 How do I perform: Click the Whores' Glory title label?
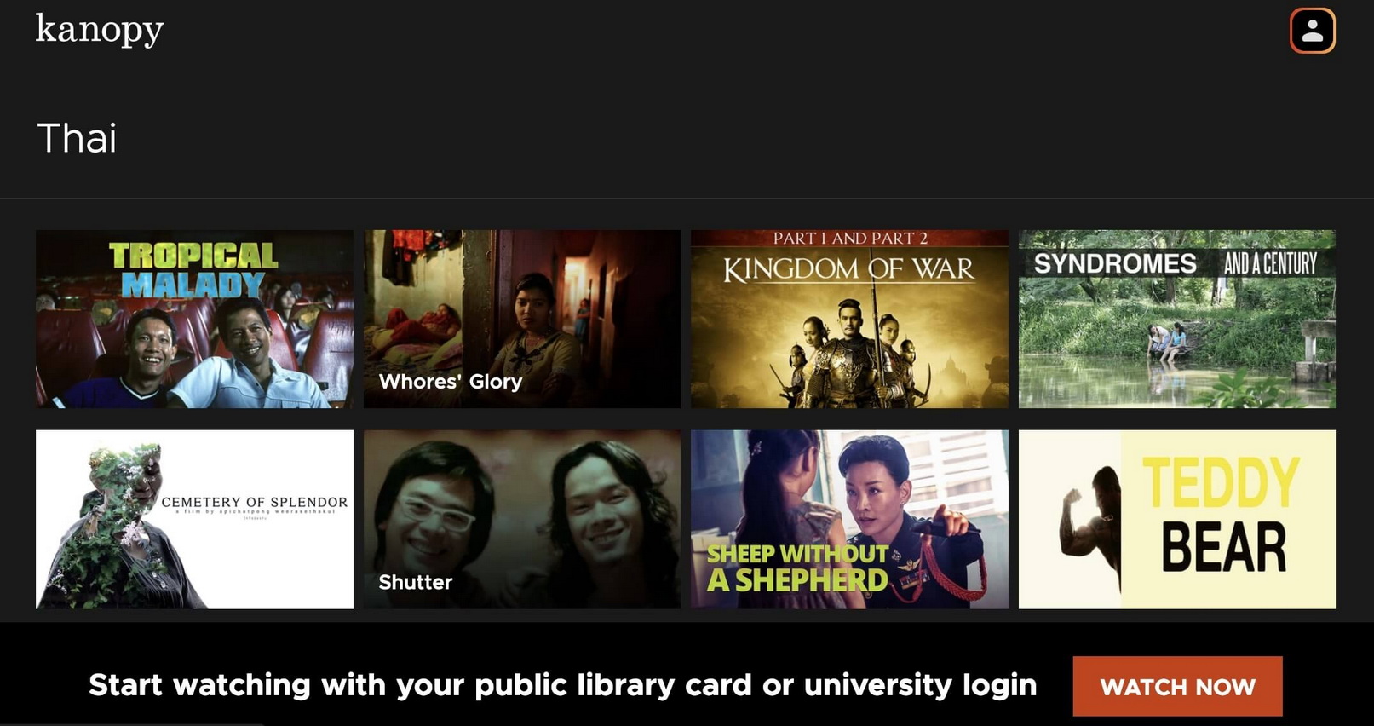(x=451, y=382)
